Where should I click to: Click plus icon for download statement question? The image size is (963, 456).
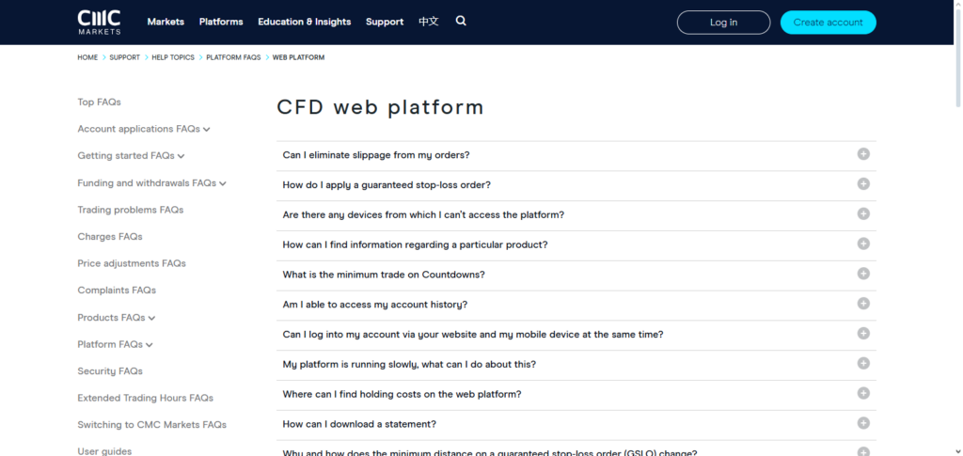click(863, 423)
